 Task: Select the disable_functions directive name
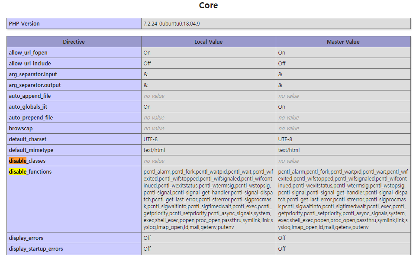click(30, 172)
